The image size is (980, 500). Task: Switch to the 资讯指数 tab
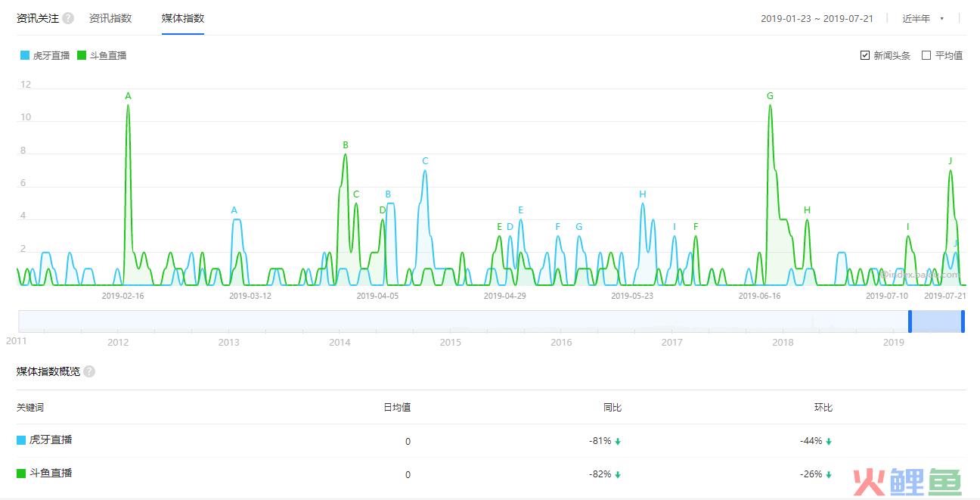point(110,18)
